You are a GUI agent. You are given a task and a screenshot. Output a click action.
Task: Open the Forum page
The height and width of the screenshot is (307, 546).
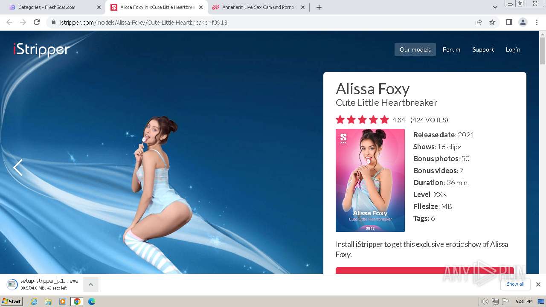[x=451, y=49]
